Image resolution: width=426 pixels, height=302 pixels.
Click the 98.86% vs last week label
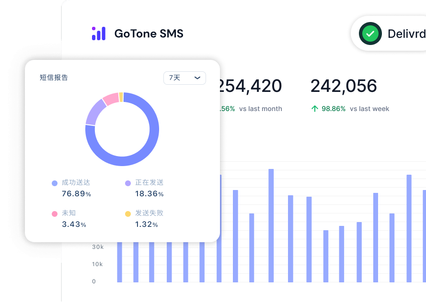coord(355,109)
